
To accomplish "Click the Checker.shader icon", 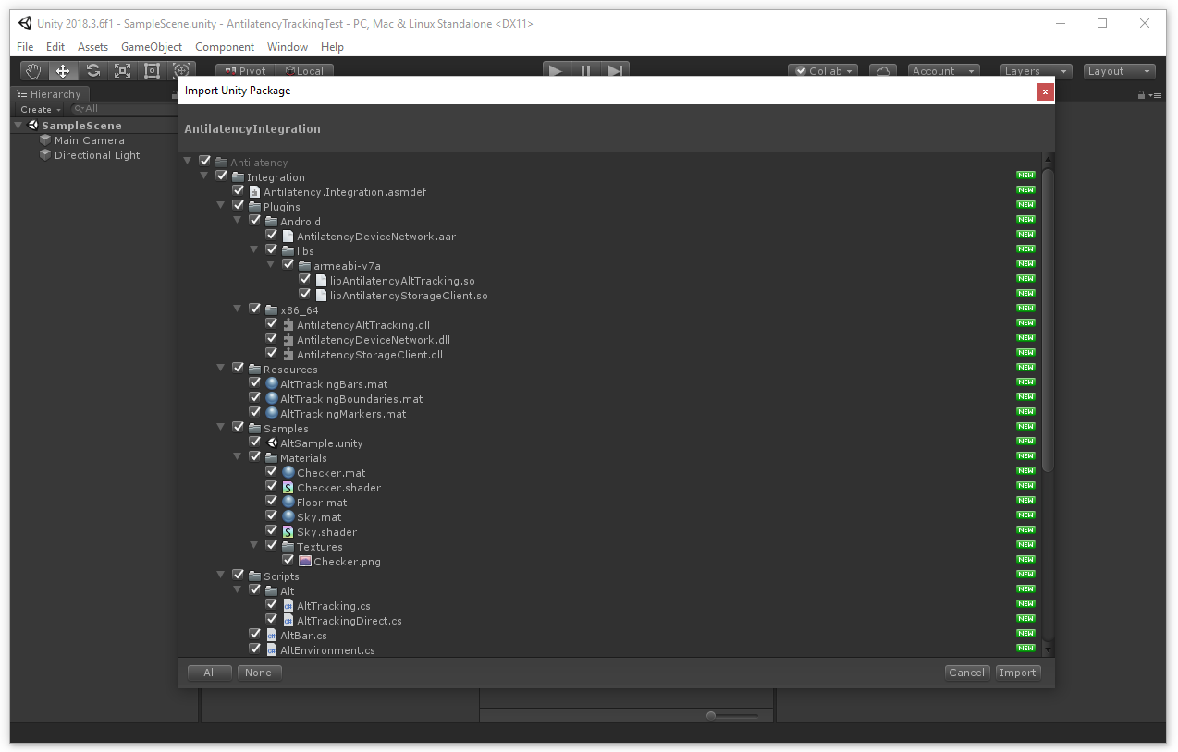I will click(x=288, y=488).
